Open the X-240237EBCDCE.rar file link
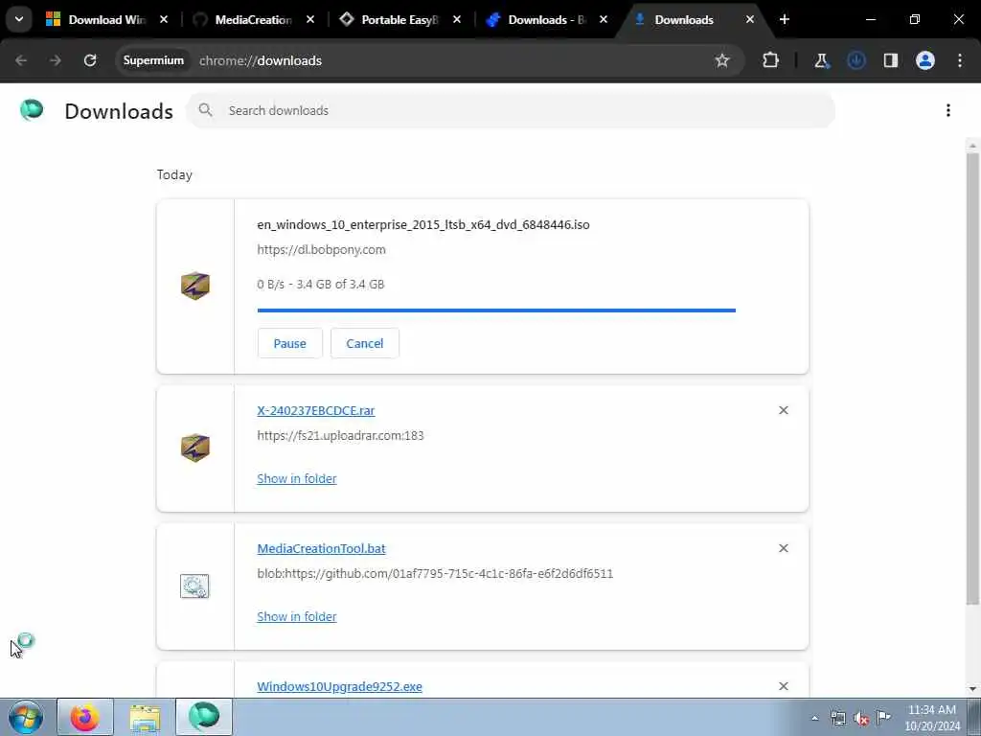The image size is (981, 736). pos(316,410)
